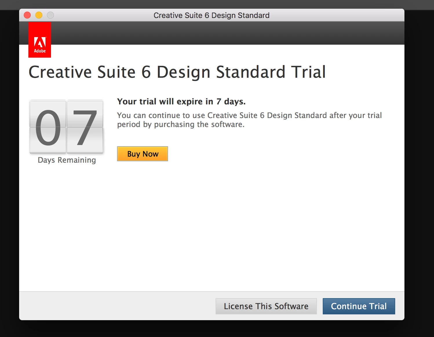The image size is (434, 337).
Task: Open License This Software
Action: 266,306
